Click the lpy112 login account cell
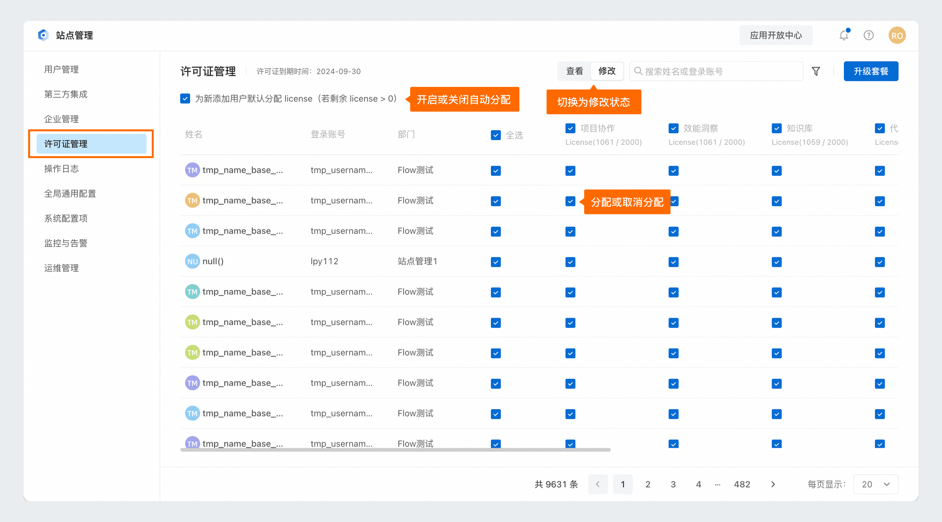Image resolution: width=942 pixels, height=522 pixels. (324, 261)
